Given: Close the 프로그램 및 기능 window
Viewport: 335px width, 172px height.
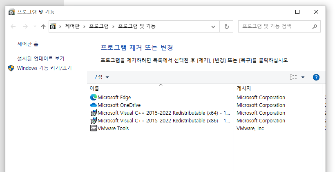Looking at the screenshot, I should [316, 12].
